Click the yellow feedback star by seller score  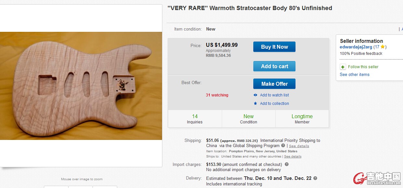click(383, 47)
